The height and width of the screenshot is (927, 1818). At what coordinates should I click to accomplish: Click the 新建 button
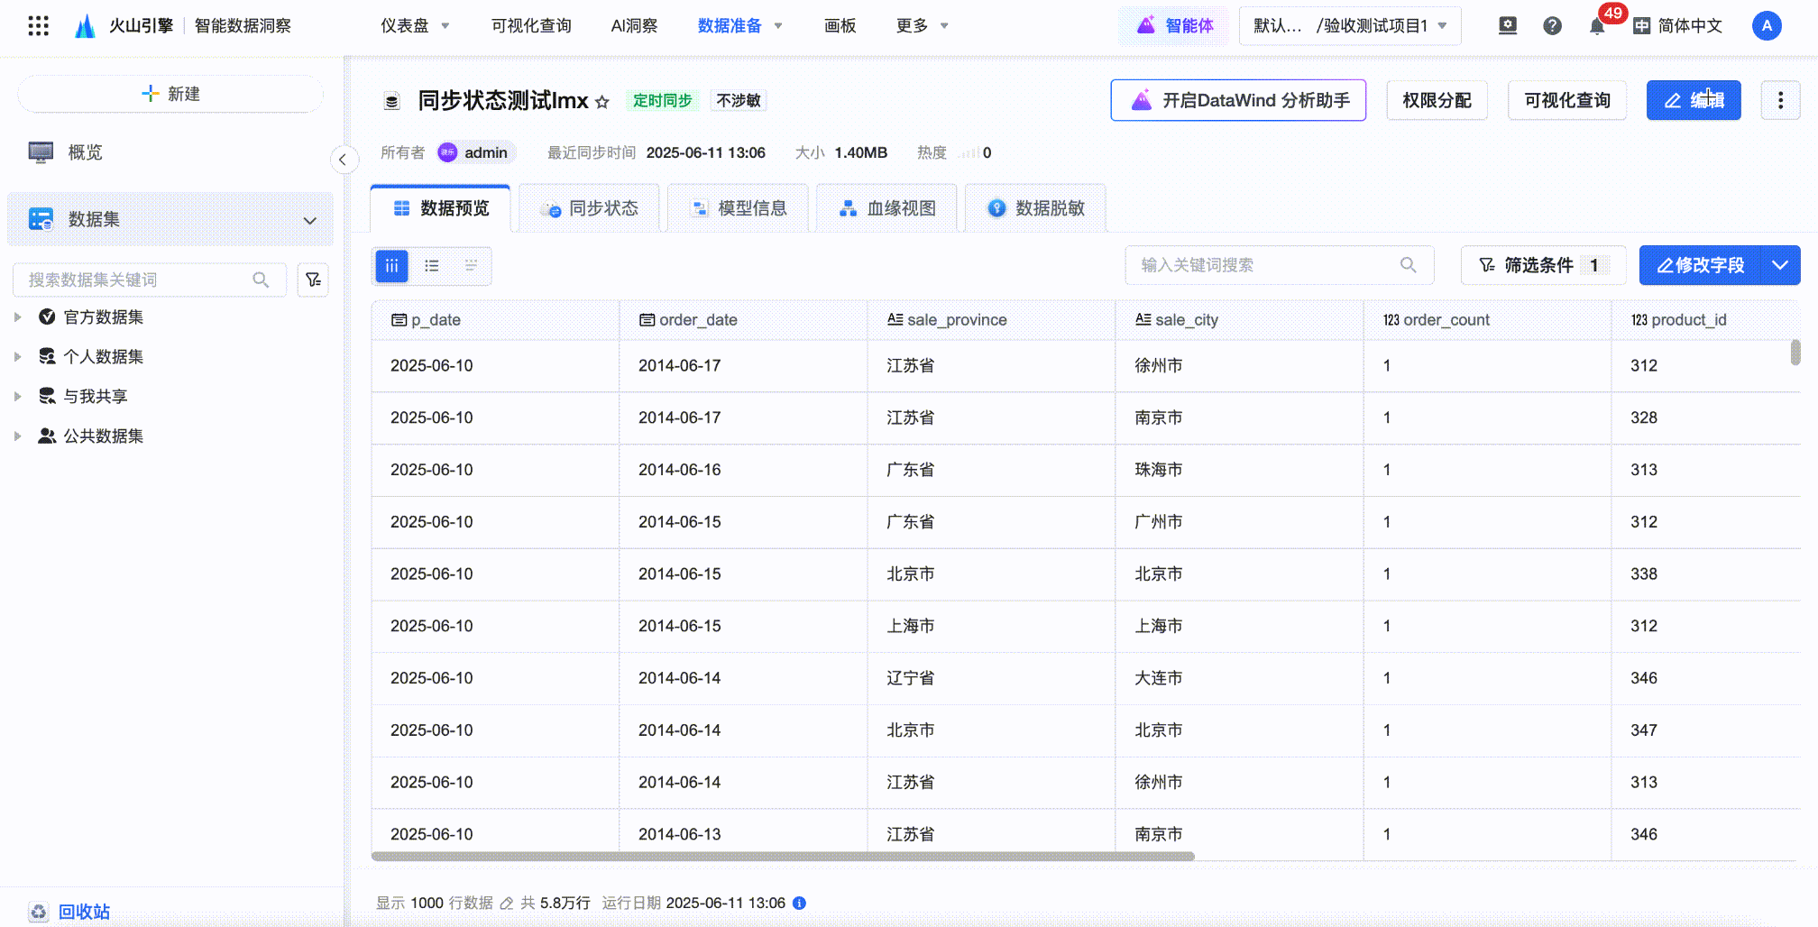pyautogui.click(x=170, y=94)
